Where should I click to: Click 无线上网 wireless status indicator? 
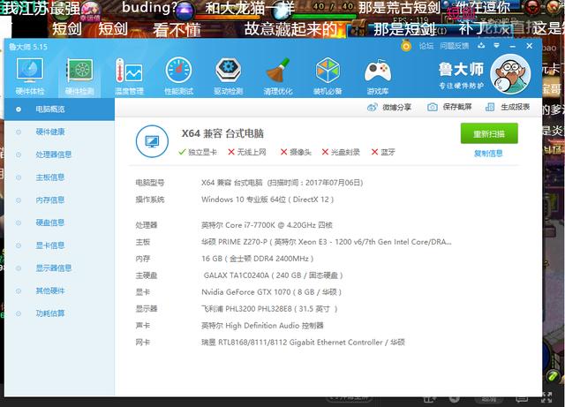coord(247,152)
